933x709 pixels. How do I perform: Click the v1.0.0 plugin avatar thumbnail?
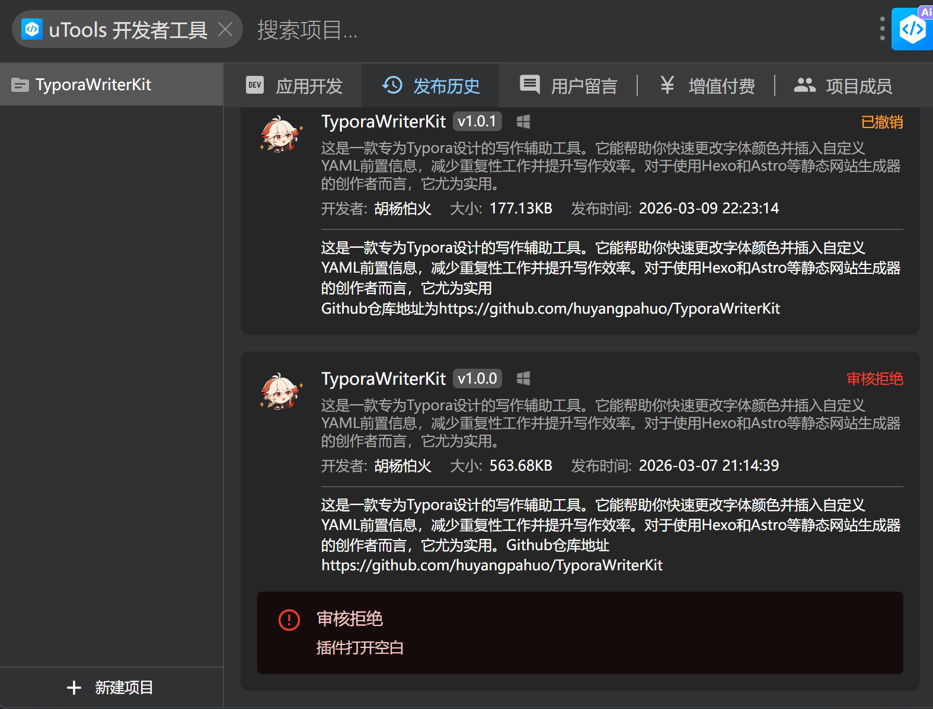[x=281, y=392]
